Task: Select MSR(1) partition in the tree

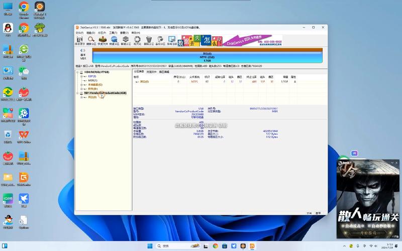Action: click(92, 80)
